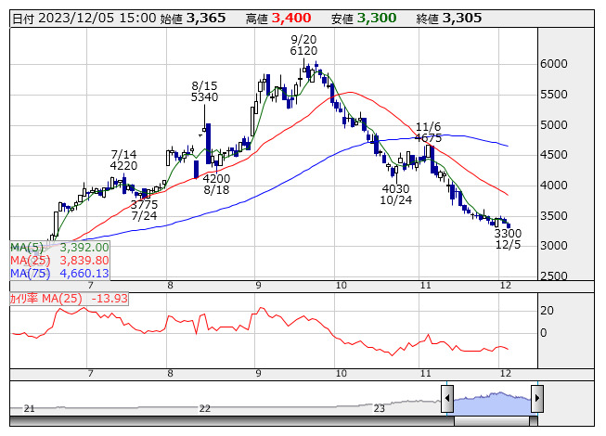Viewport: 606px width, 436px height.
Task: Click the left range handle arrow
Action: (447, 400)
